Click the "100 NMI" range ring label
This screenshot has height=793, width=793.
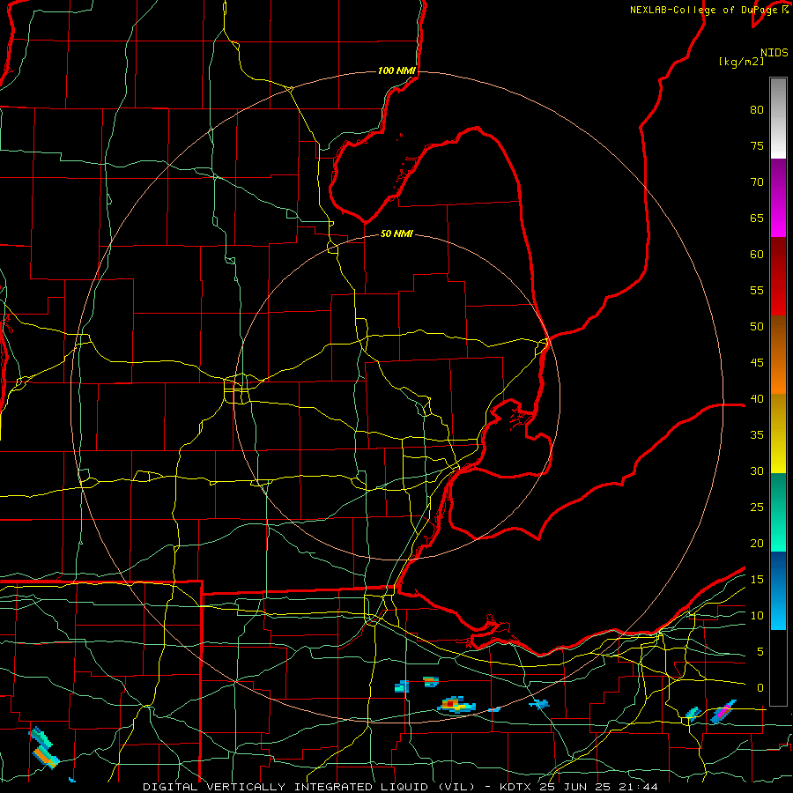pyautogui.click(x=396, y=70)
